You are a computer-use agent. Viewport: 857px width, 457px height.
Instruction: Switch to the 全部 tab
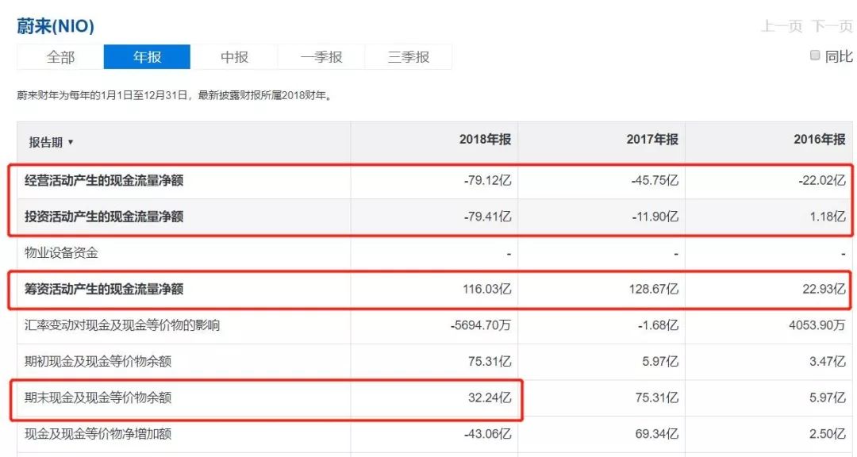[60, 57]
